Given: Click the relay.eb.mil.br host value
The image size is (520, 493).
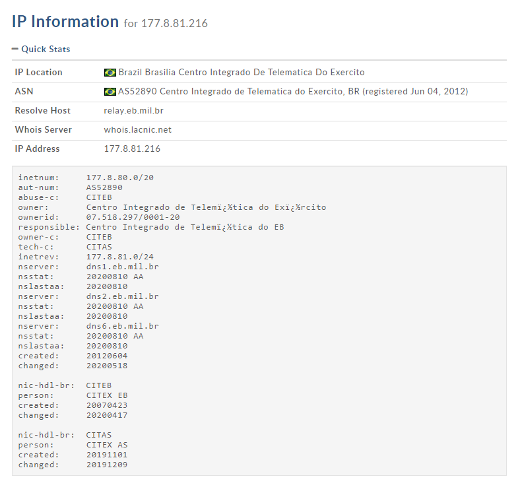Looking at the screenshot, I should [134, 110].
